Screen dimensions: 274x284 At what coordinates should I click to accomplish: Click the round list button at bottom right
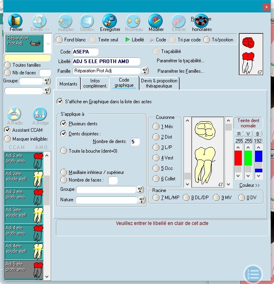point(253,274)
